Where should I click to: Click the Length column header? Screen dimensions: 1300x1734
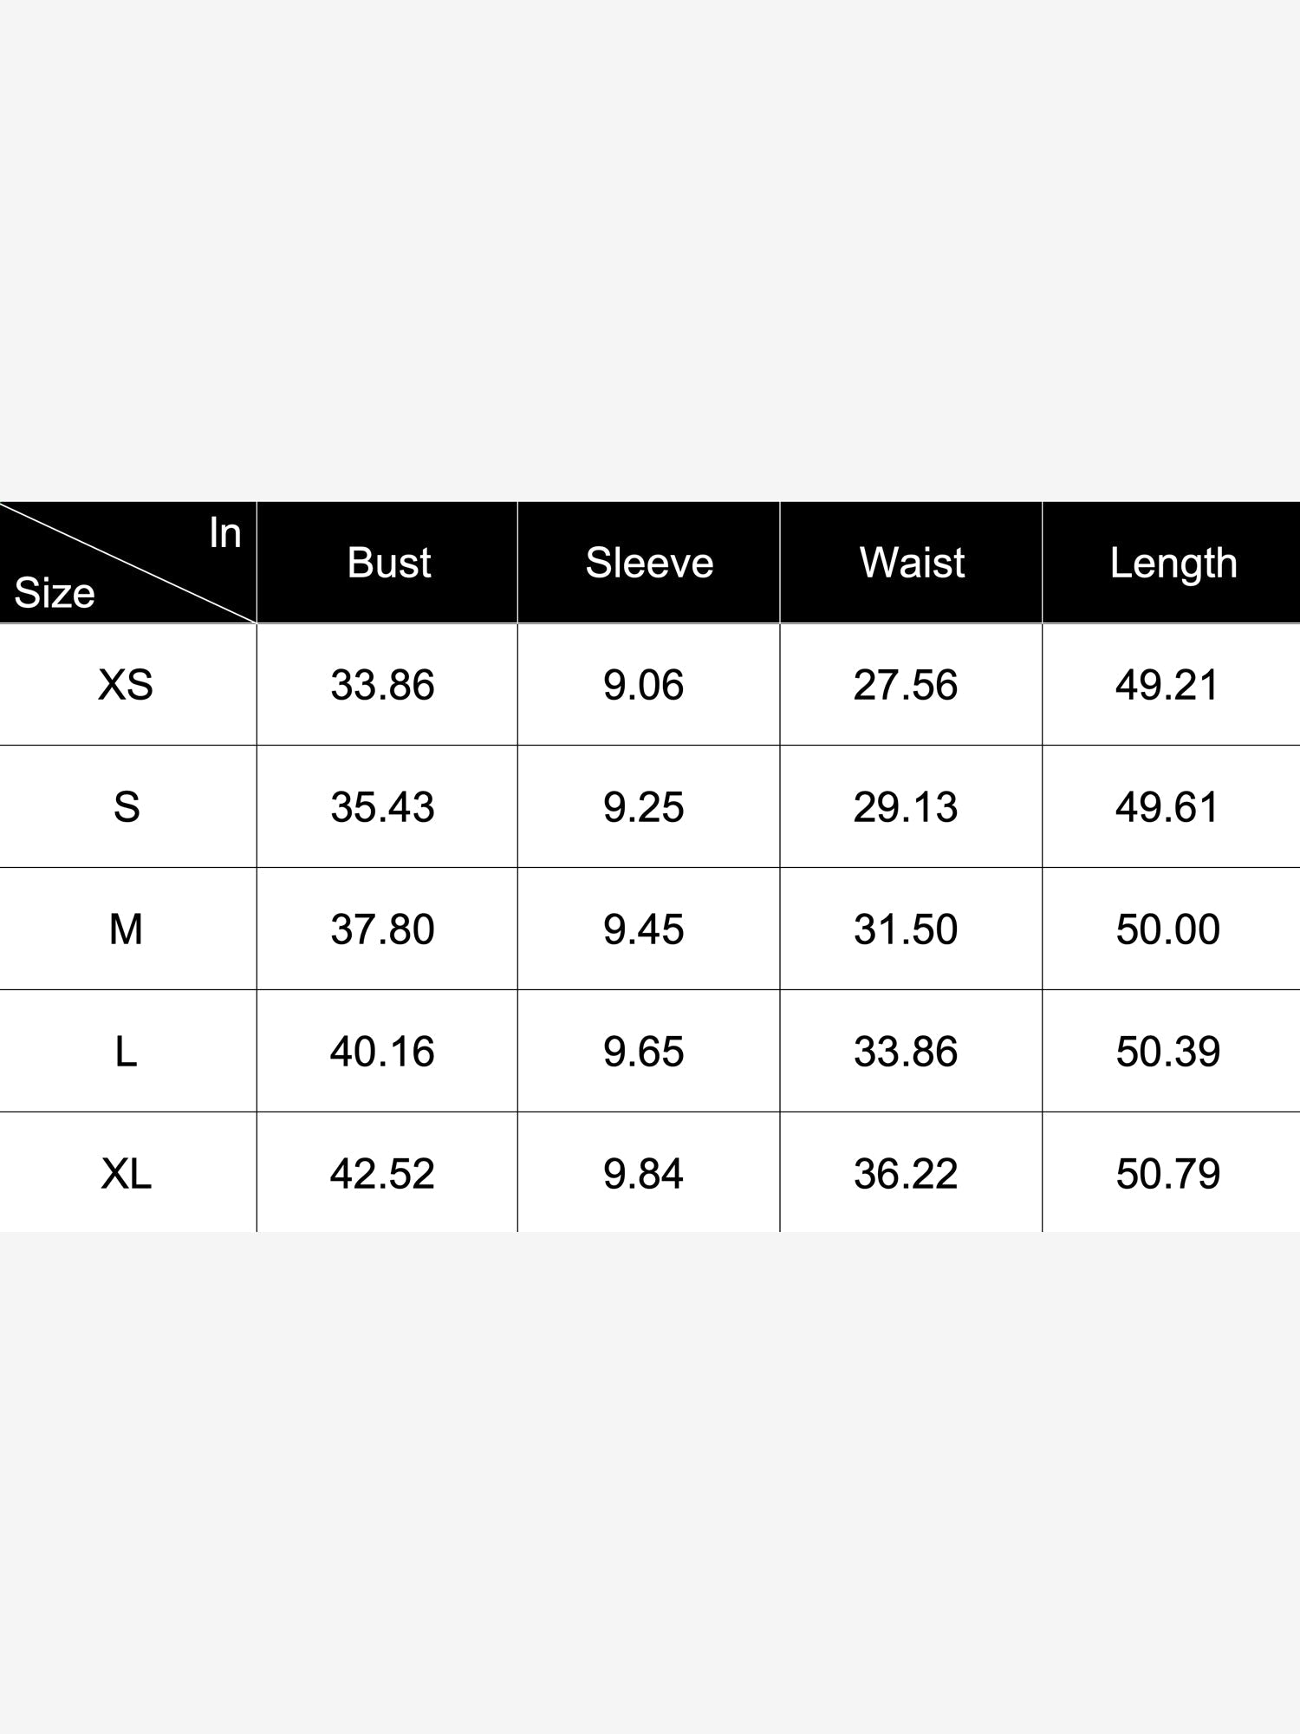pos(1173,564)
